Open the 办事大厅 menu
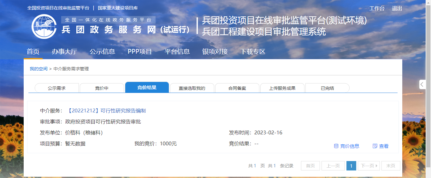The height and width of the screenshot is (178, 431). click(x=64, y=52)
